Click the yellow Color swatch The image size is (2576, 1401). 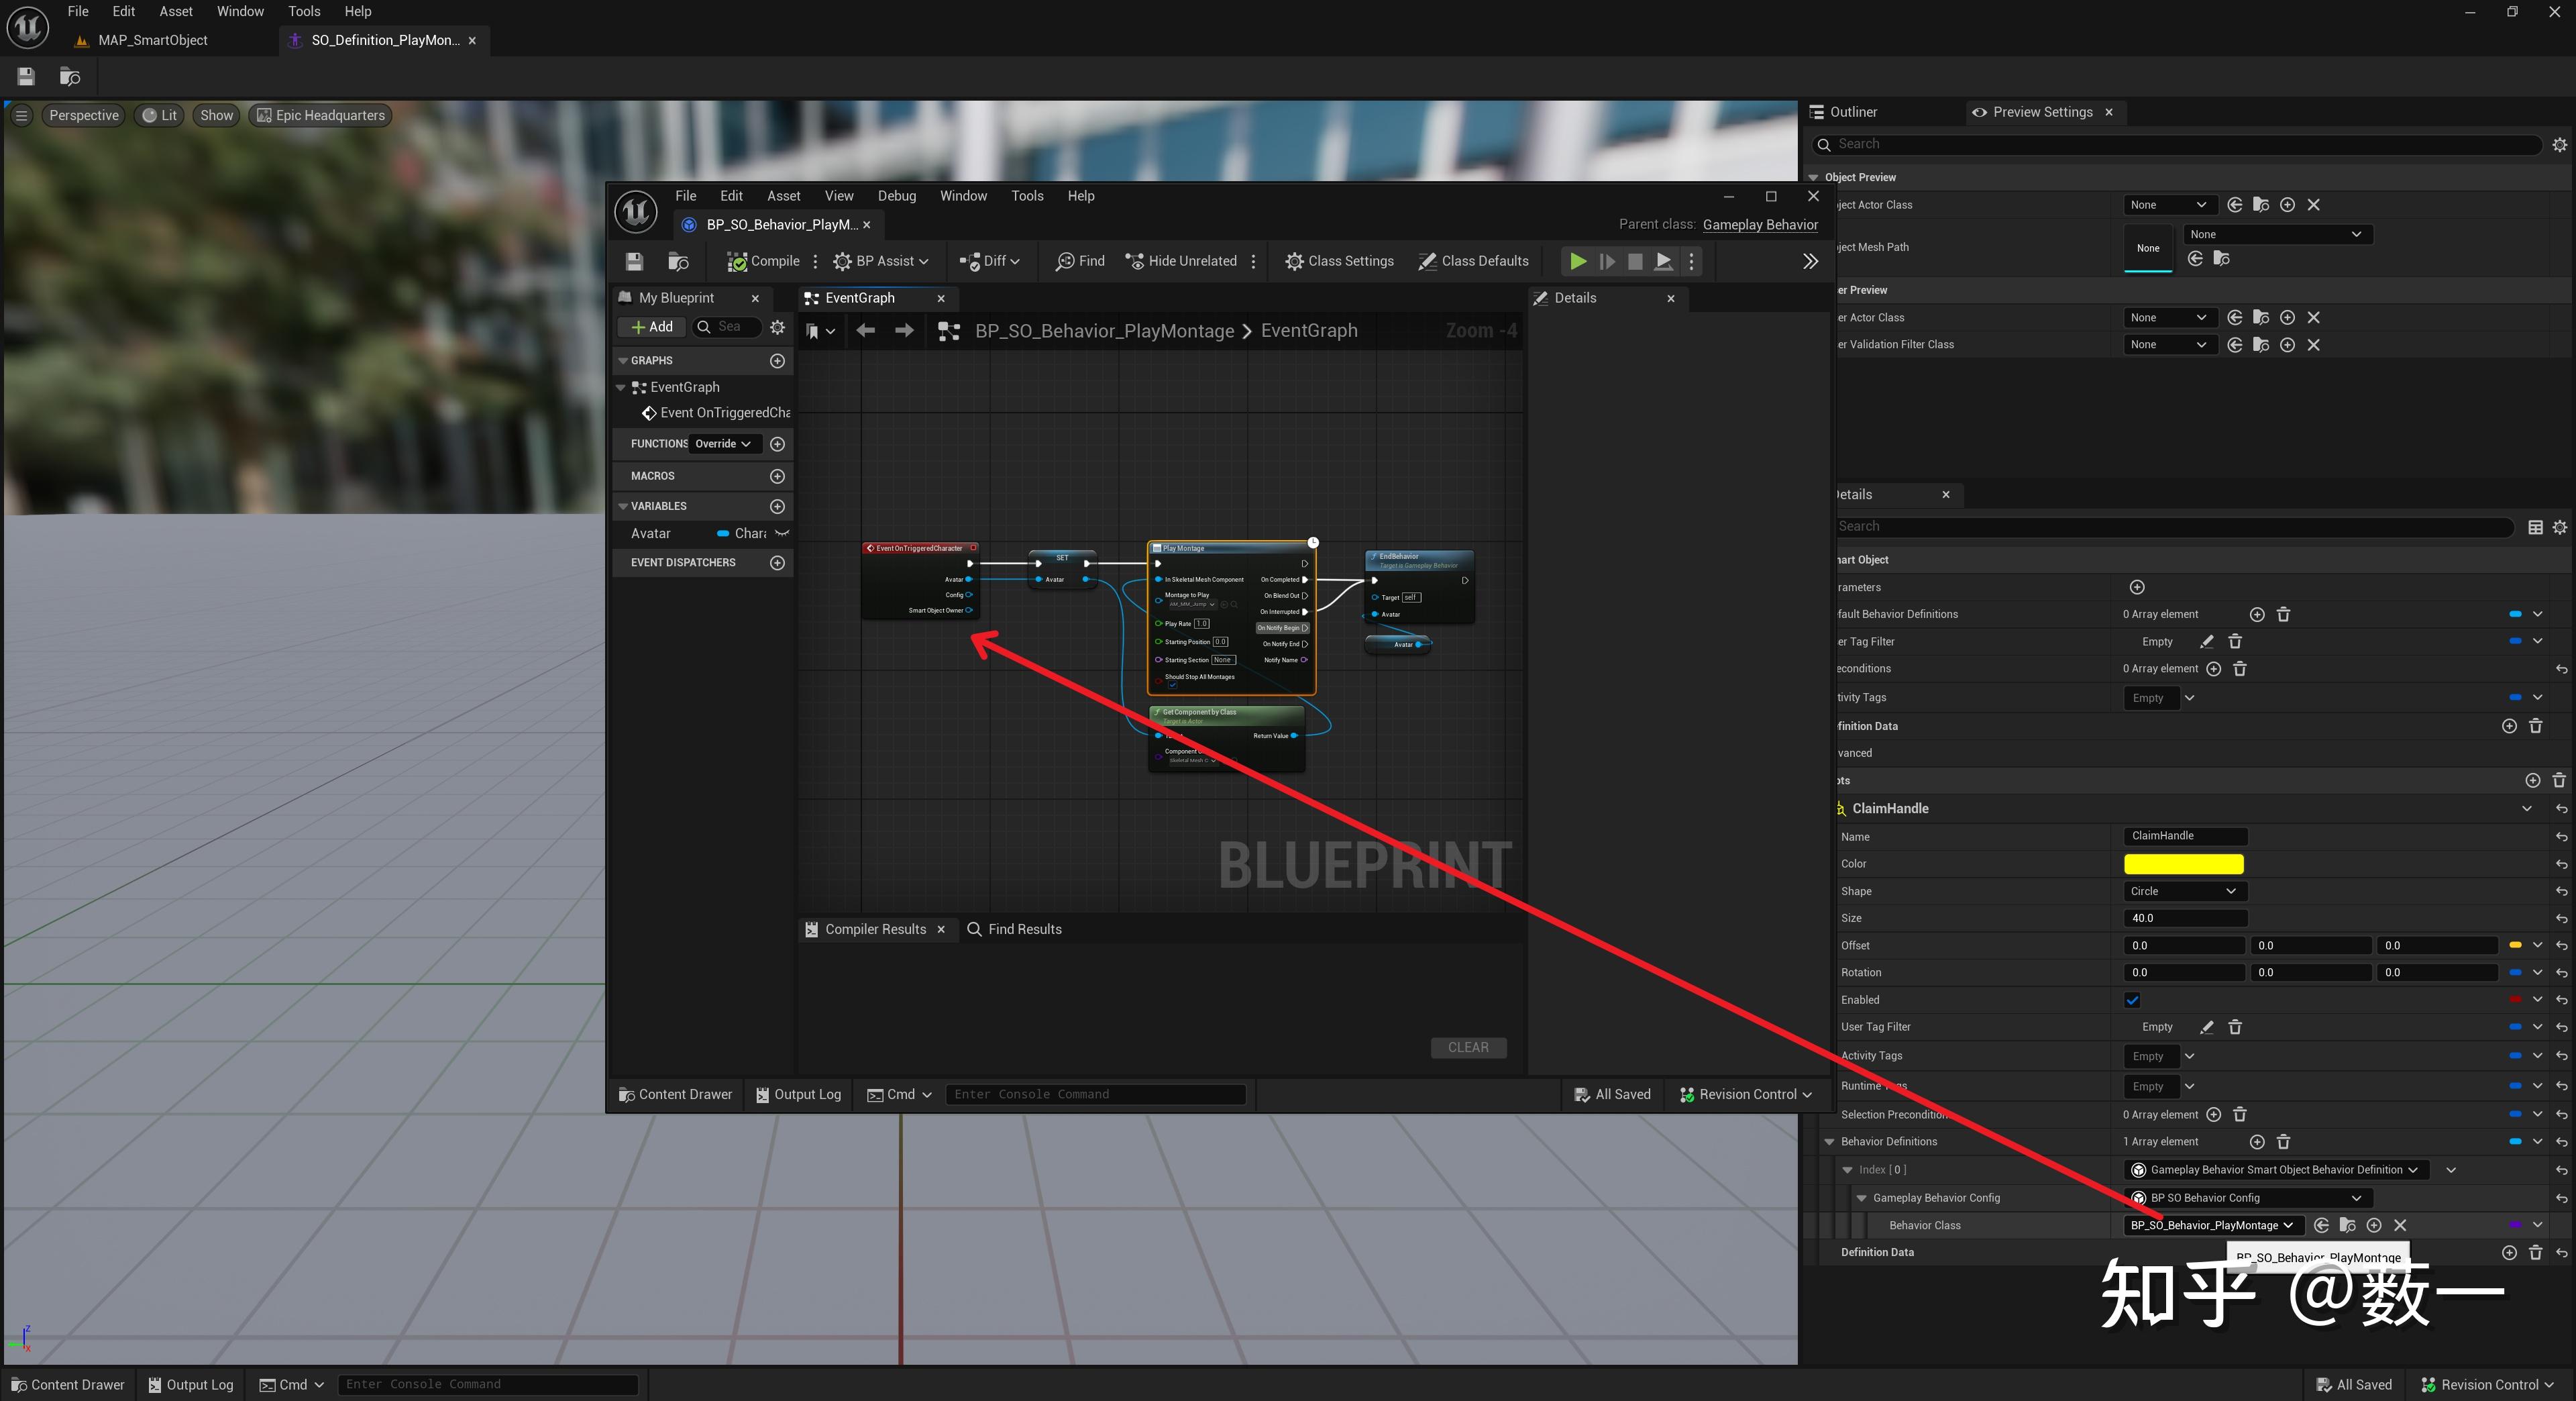point(2183,864)
